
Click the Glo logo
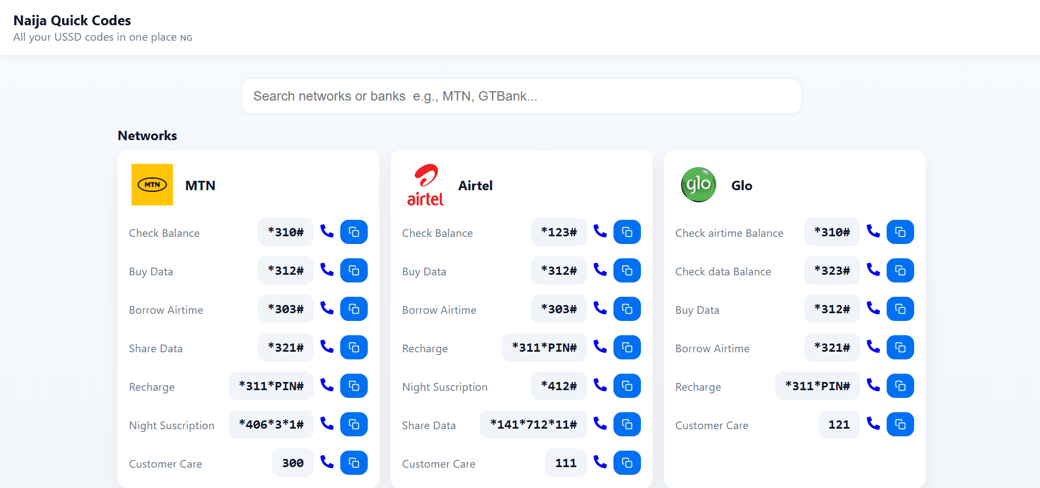[x=699, y=185]
